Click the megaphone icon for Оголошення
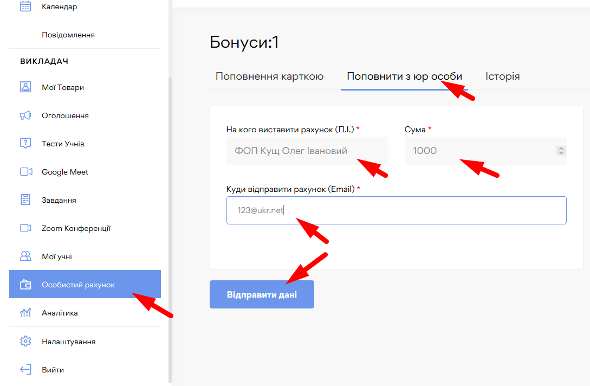The image size is (590, 386). [x=25, y=115]
